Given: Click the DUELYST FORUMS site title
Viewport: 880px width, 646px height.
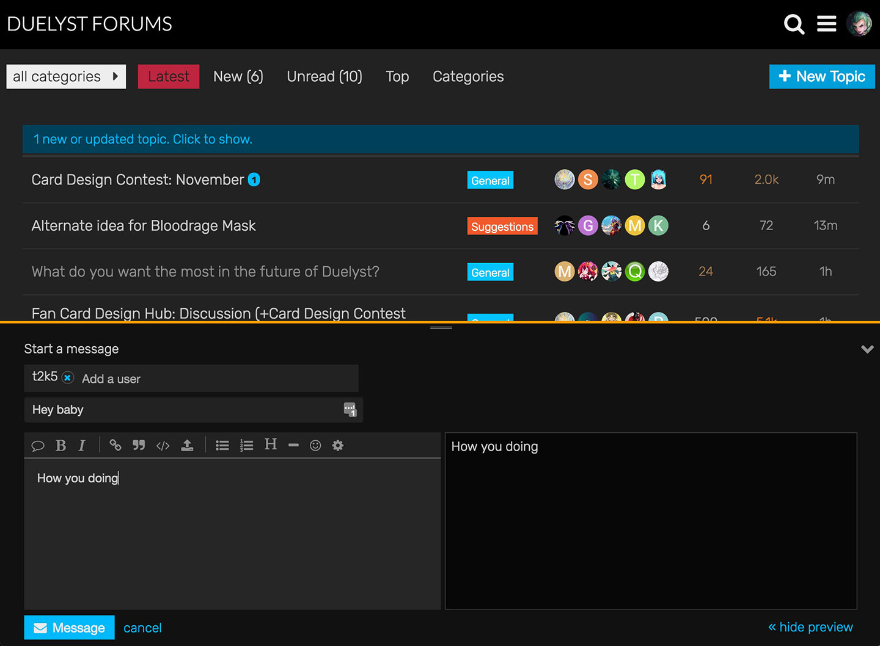Looking at the screenshot, I should 89,24.
